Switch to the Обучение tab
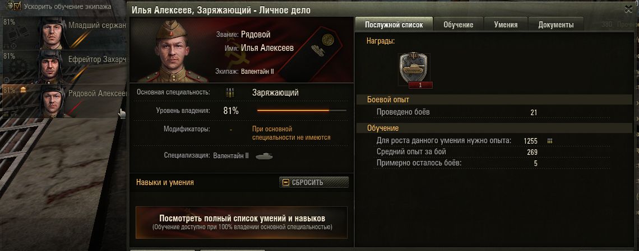 pyautogui.click(x=458, y=25)
